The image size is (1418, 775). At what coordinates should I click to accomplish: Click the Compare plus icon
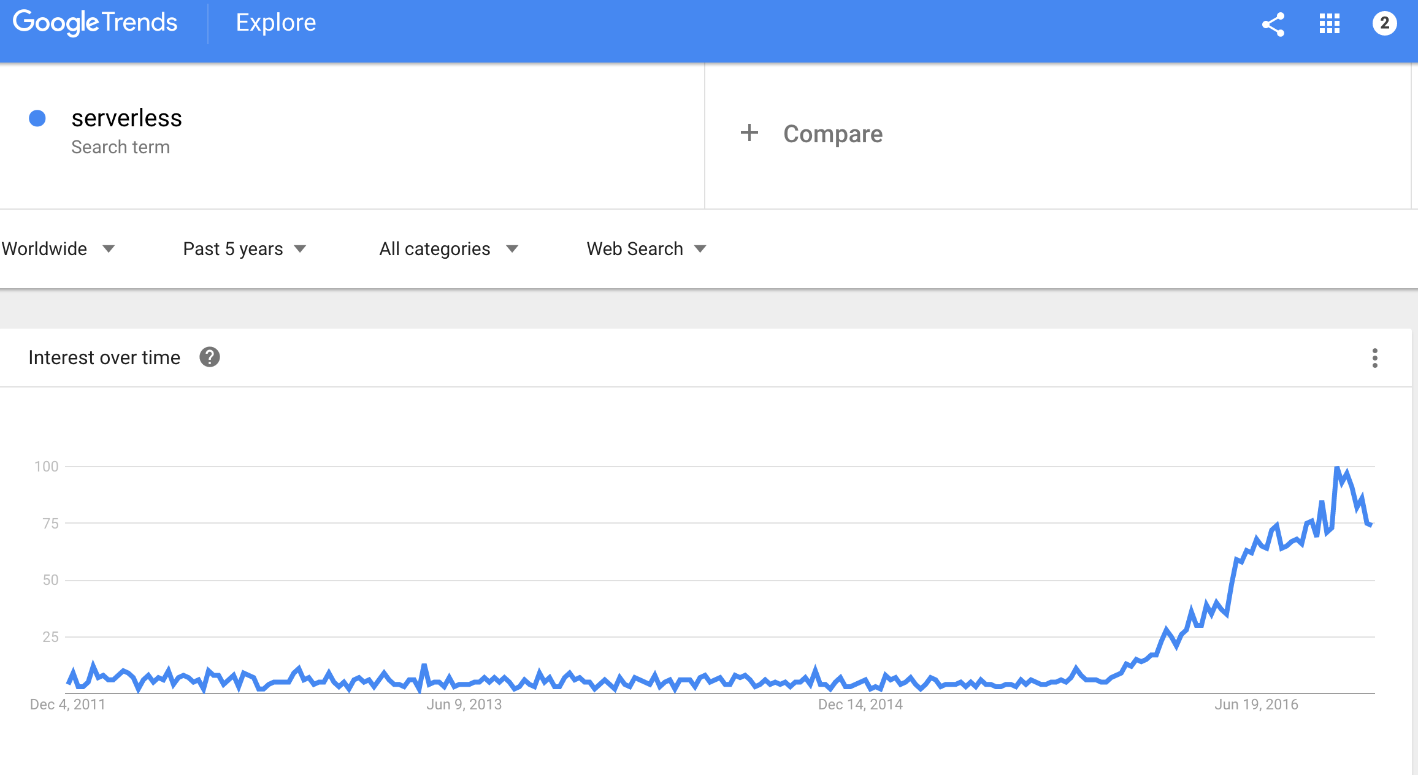(747, 134)
